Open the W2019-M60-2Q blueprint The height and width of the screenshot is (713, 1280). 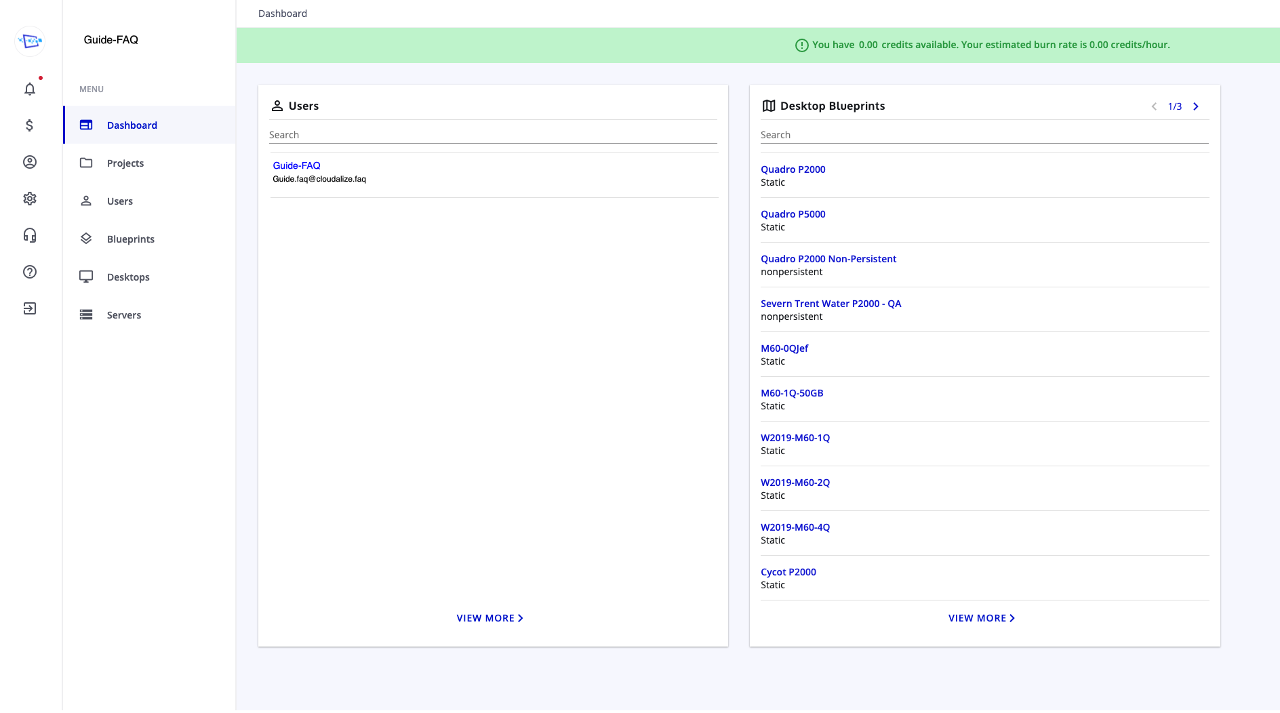coord(795,483)
